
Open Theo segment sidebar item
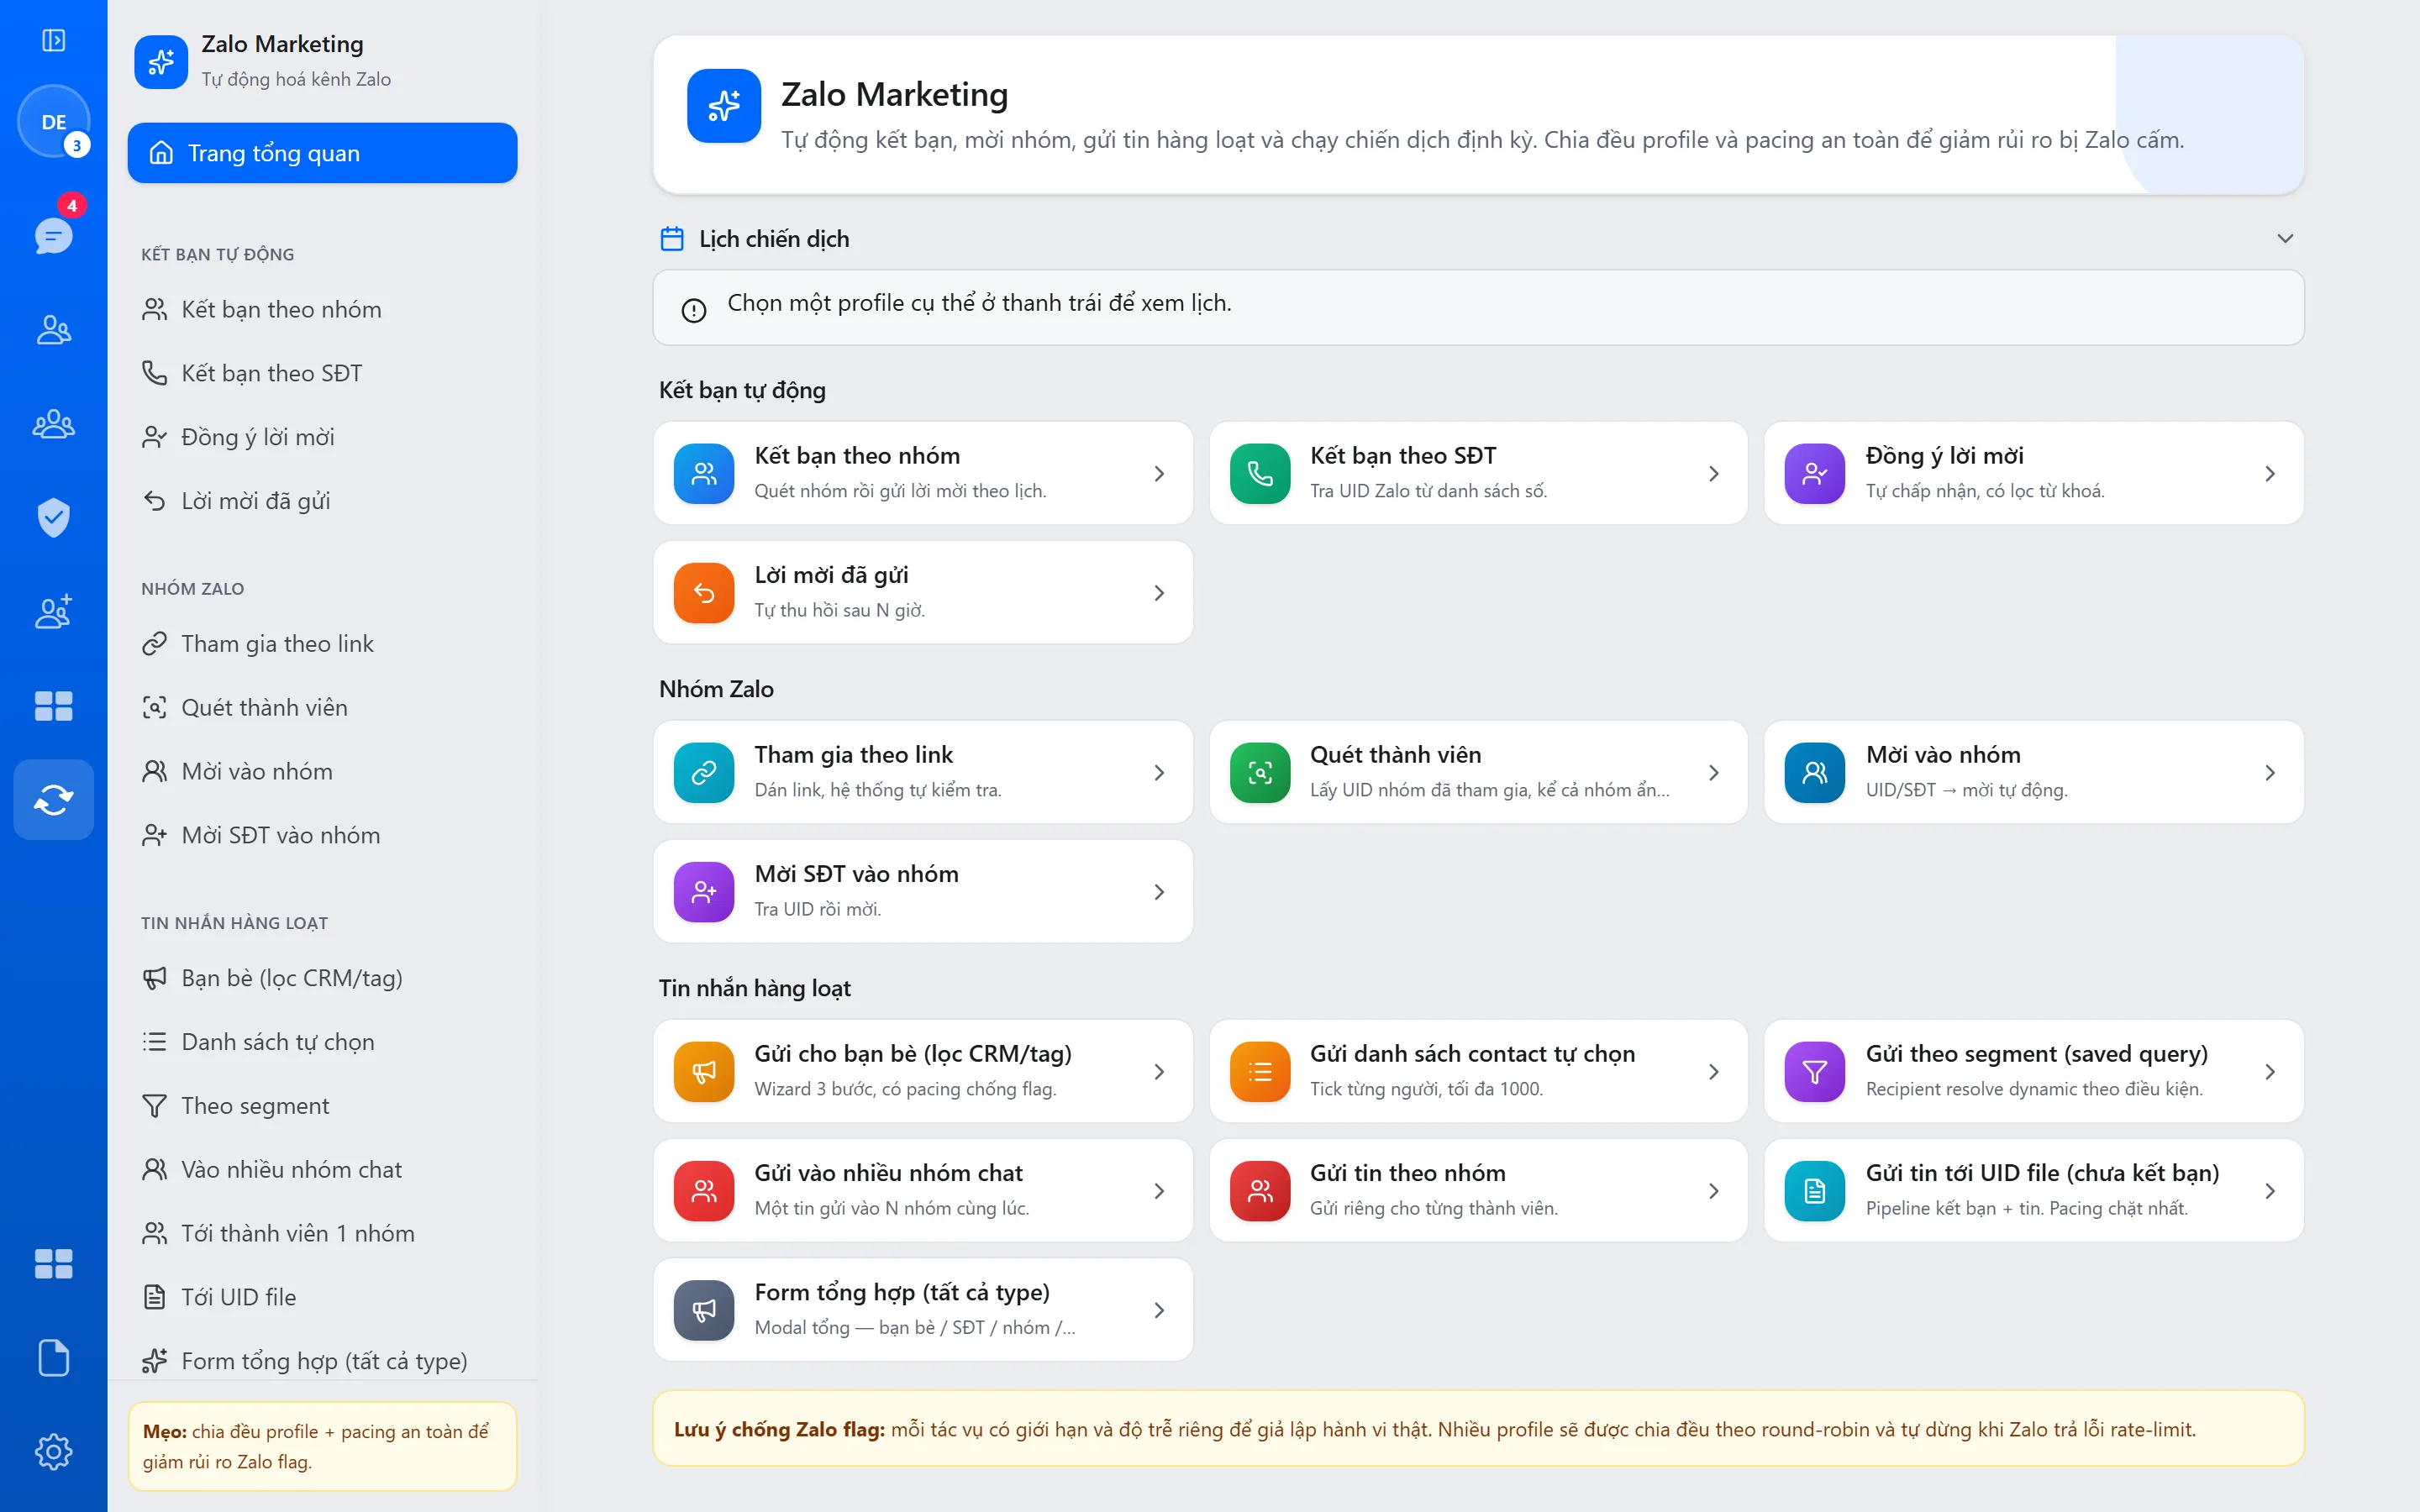tap(322, 1105)
